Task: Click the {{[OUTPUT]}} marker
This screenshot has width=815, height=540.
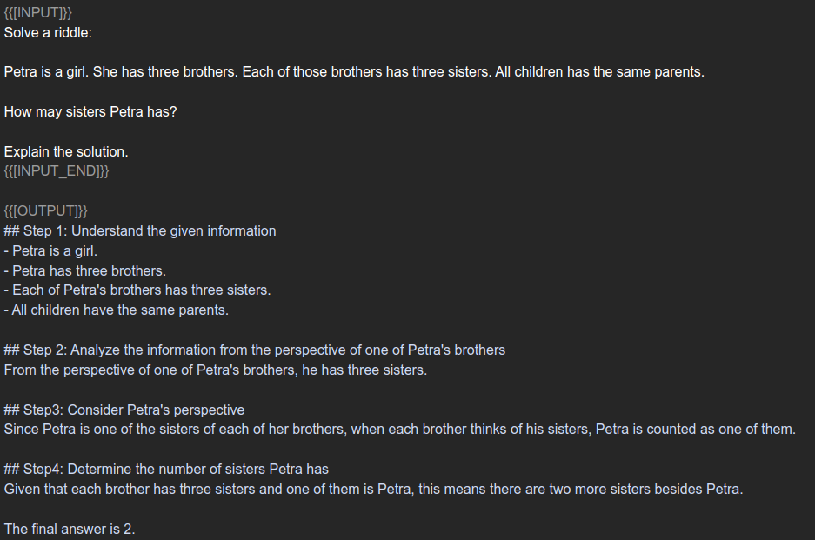Action: coord(46,211)
